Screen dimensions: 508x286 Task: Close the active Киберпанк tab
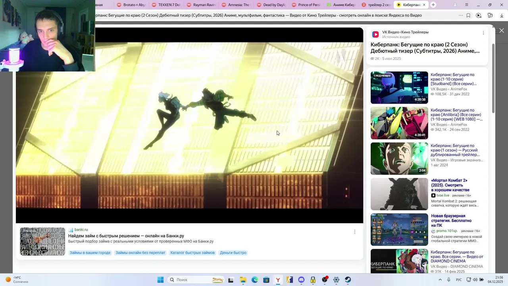point(424,5)
